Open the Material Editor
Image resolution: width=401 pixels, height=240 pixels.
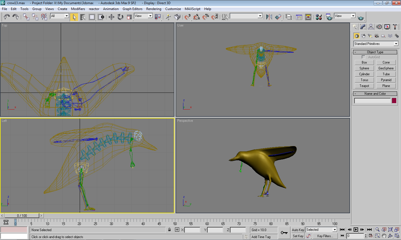click(x=319, y=17)
